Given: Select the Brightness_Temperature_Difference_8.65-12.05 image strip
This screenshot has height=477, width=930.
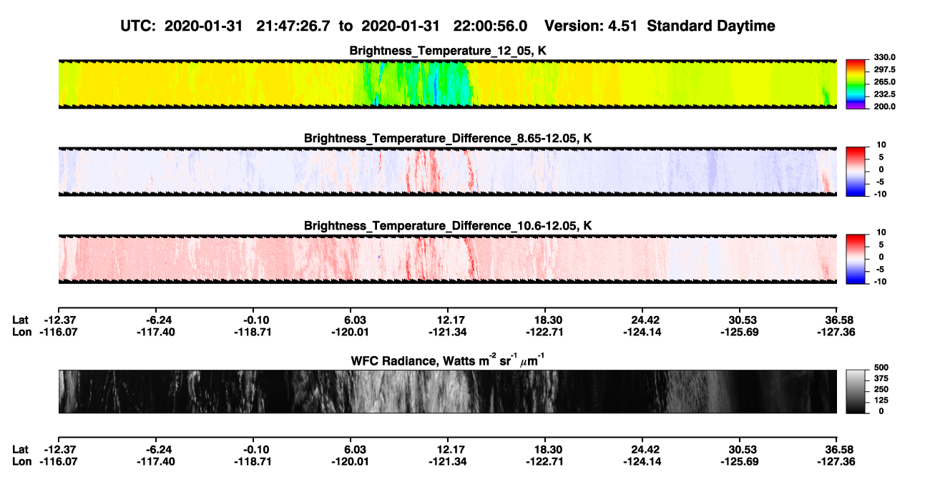Looking at the screenshot, I should 447,171.
